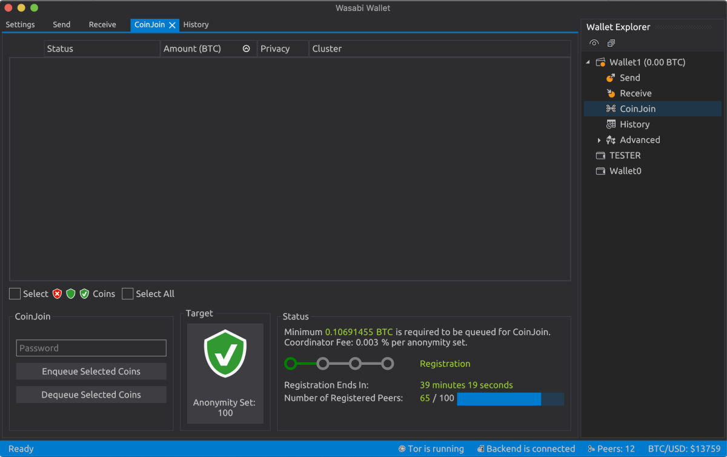Viewport: 727px width, 457px height.
Task: Toggle the Select coins checkbox
Action: click(x=15, y=294)
